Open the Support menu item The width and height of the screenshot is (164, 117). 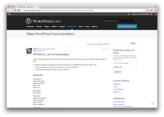(62, 27)
